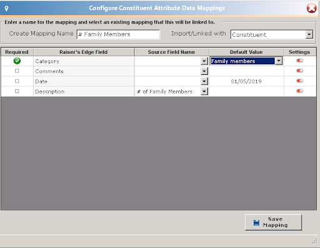Click the green required checkmark for Category
This screenshot has width=320, height=248.
click(x=17, y=61)
